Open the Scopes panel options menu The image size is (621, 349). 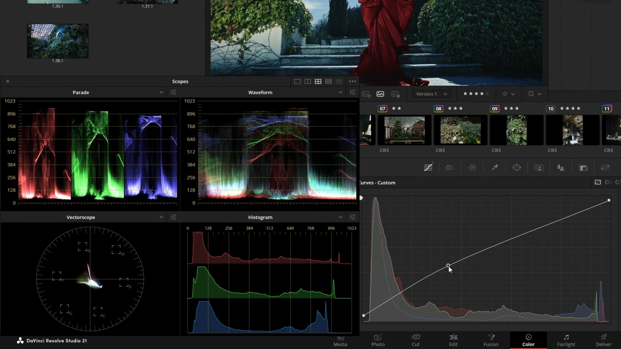(353, 81)
